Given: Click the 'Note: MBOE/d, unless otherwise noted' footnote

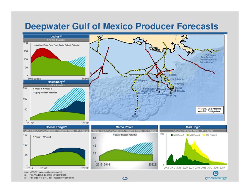Looking at the screenshot, I should tap(43, 172).
